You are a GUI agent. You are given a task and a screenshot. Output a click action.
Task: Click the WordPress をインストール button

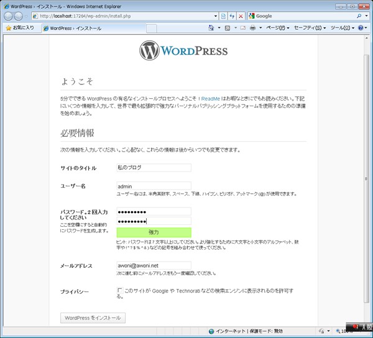[93, 317]
